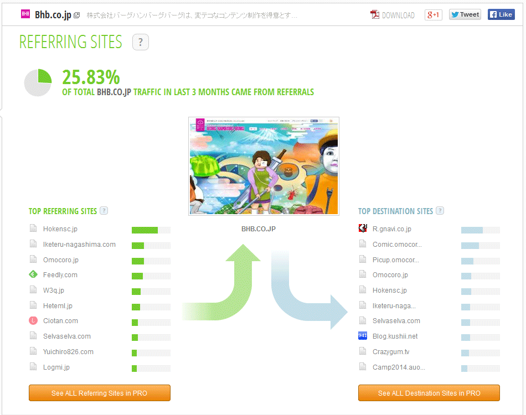Open the Logmi.jp referring site
The width and height of the screenshot is (526, 415).
click(x=56, y=367)
